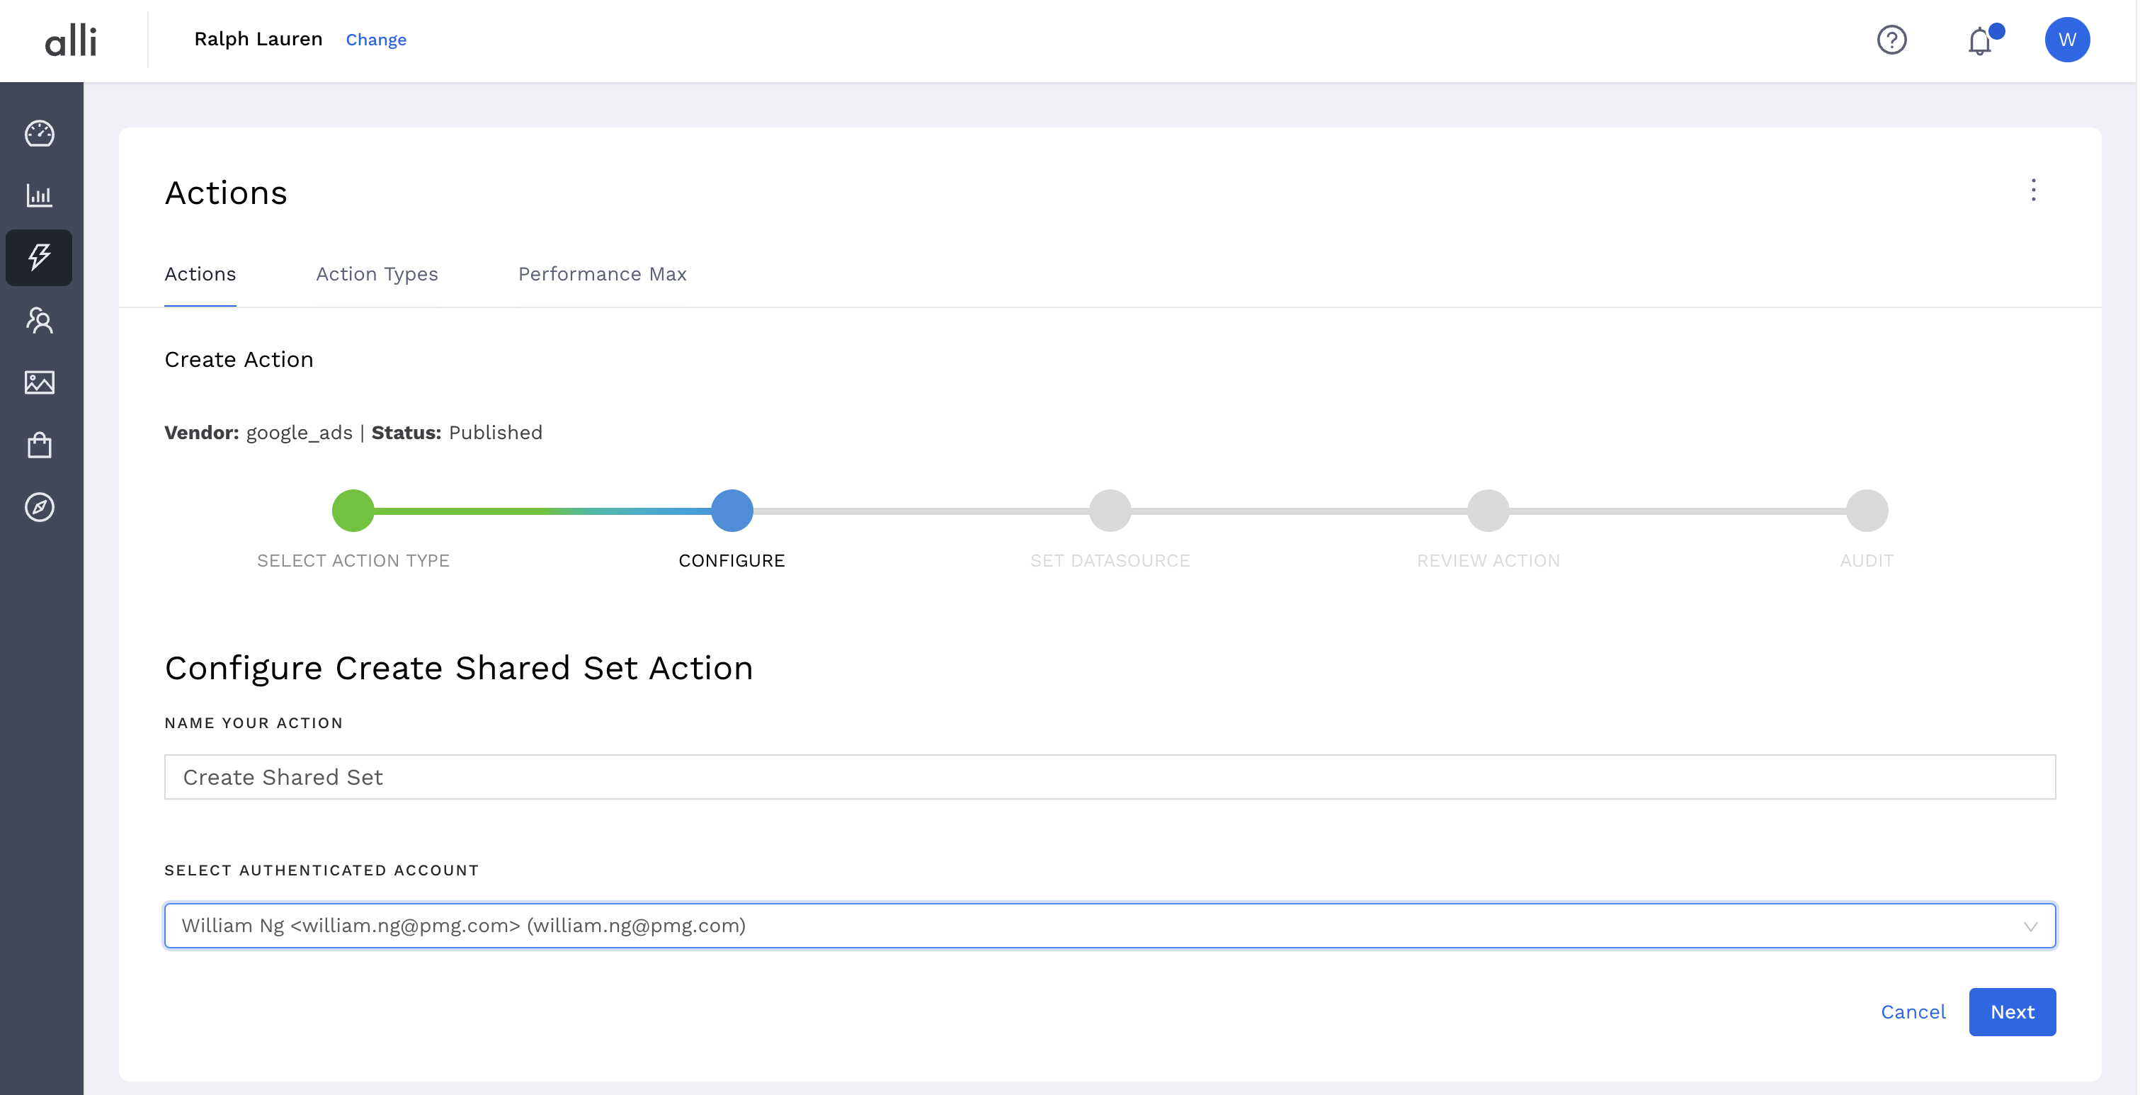Image resolution: width=2140 pixels, height=1095 pixels.
Task: Click the notifications bell icon
Action: (x=1982, y=39)
